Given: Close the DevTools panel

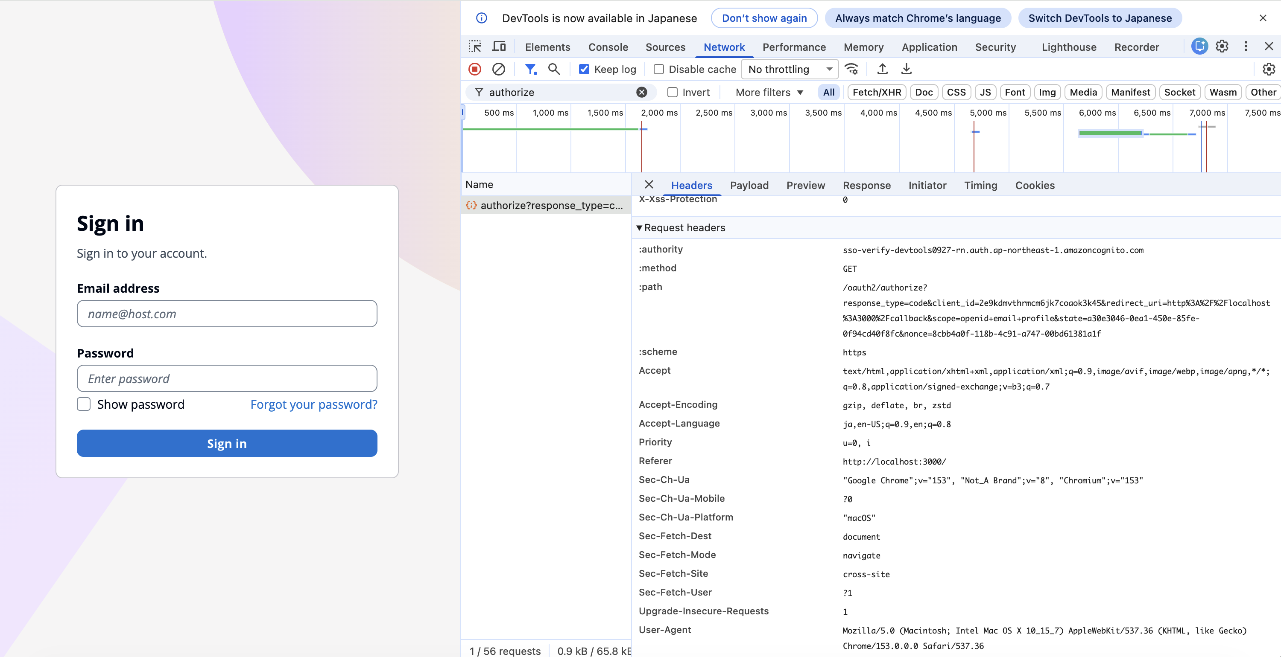Looking at the screenshot, I should (x=1269, y=46).
